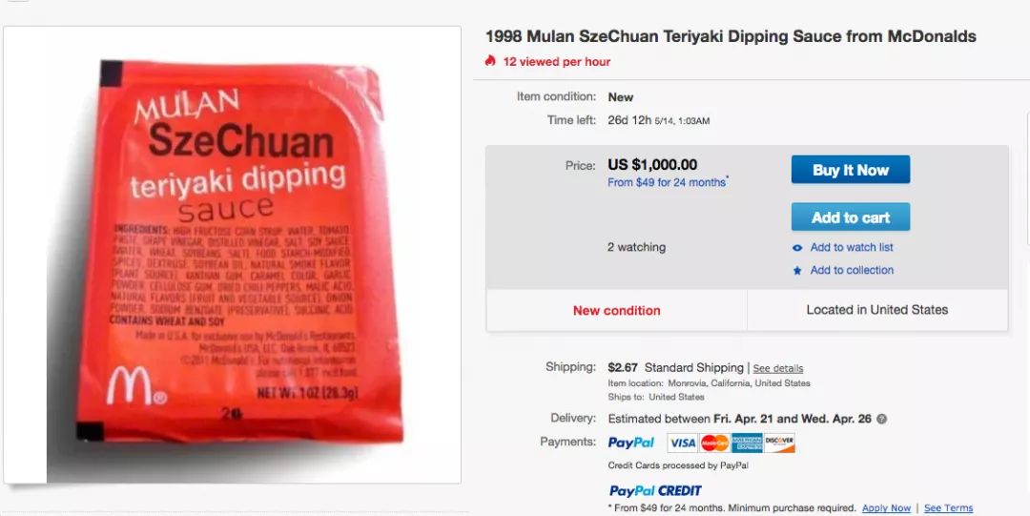Click the Buy It Now button
This screenshot has width=1030, height=516.
851,170
